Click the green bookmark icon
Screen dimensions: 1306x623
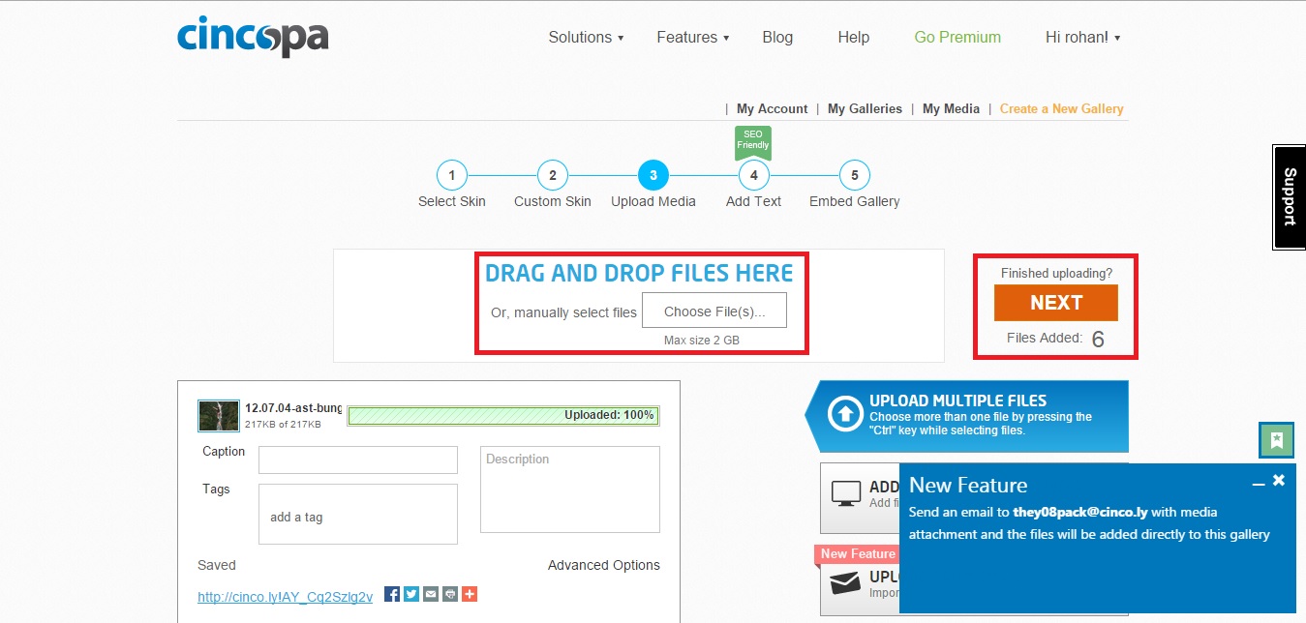(1277, 440)
